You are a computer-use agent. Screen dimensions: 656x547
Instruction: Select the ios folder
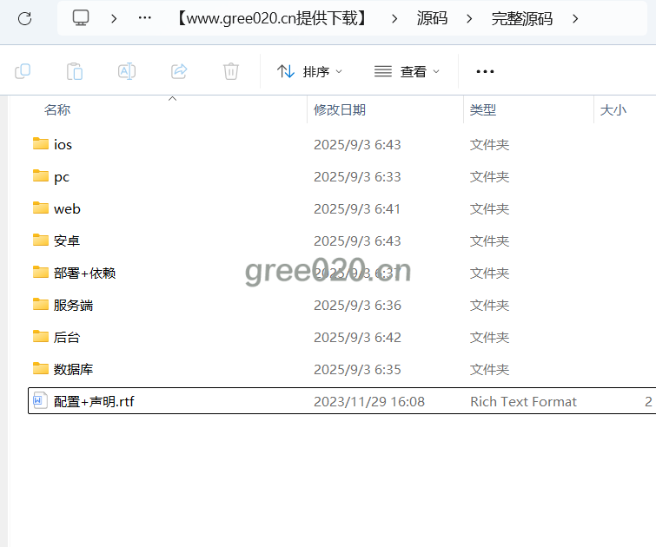[x=63, y=145]
